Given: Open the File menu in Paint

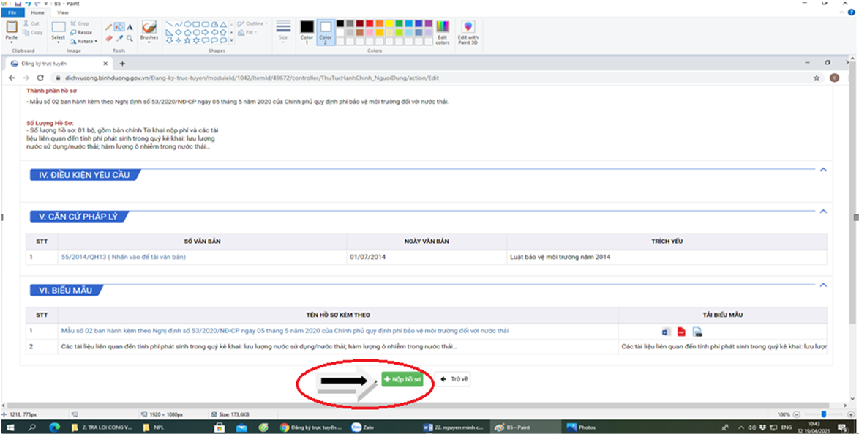Looking at the screenshot, I should (x=12, y=12).
